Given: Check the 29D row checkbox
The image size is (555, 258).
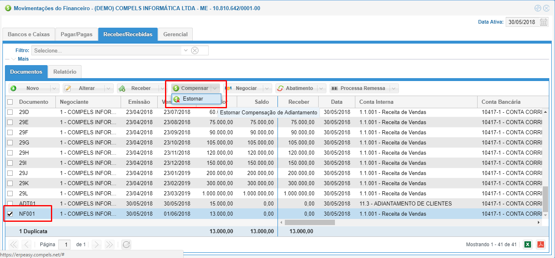Looking at the screenshot, I should coord(10,112).
